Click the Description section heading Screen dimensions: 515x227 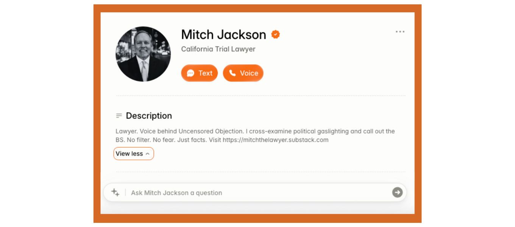point(149,116)
